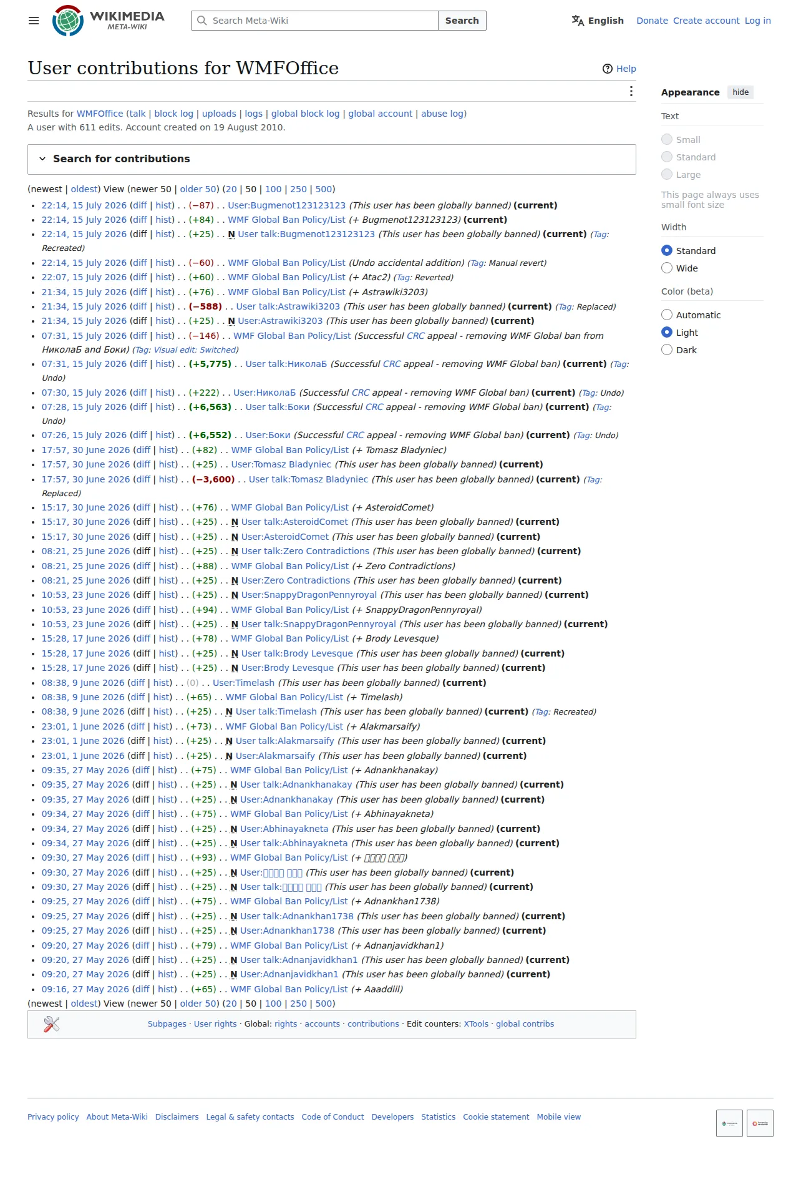Click the Wikimedia Meta-Wiki globe logo
The image size is (801, 1192).
click(68, 21)
